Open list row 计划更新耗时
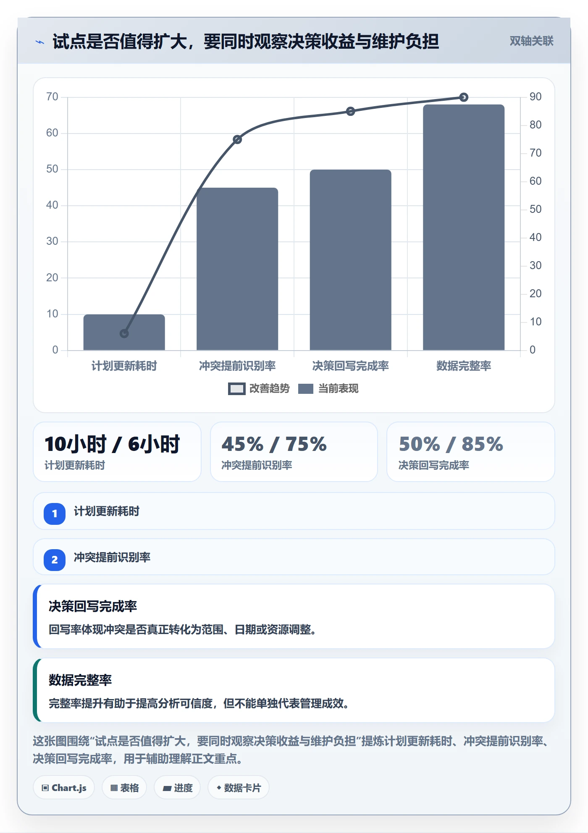588x833 pixels. 294,511
